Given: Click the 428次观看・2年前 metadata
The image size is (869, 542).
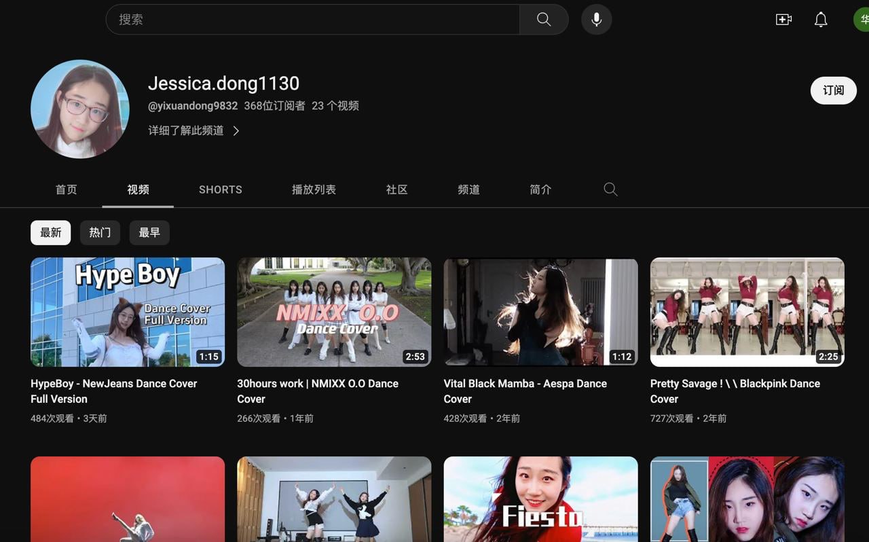Looking at the screenshot, I should (482, 418).
